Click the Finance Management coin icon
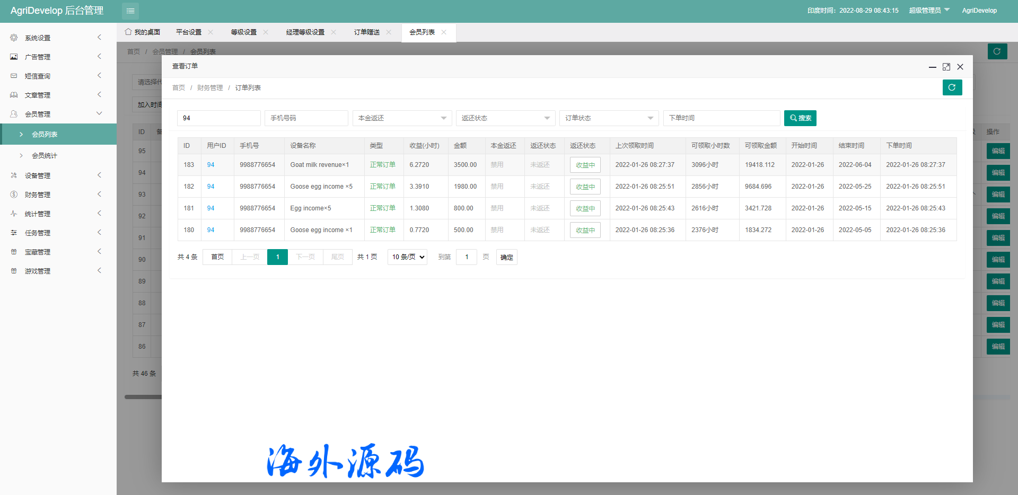The width and height of the screenshot is (1018, 495). coord(14,195)
